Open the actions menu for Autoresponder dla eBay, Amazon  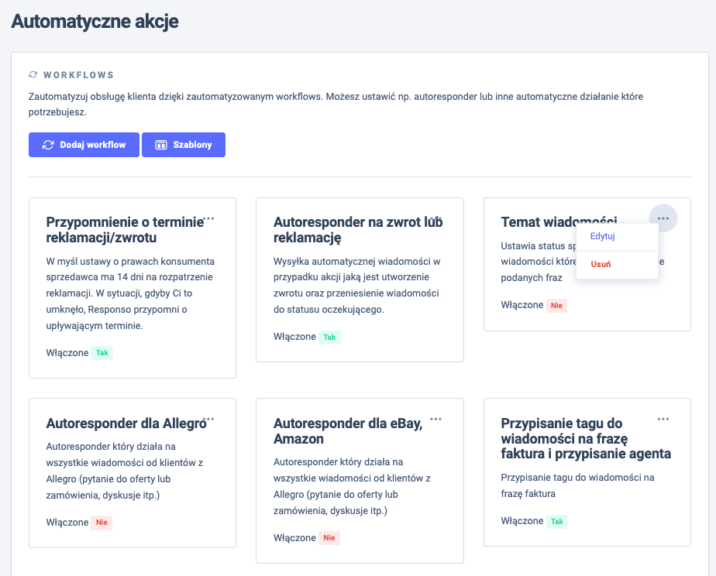pyautogui.click(x=436, y=418)
